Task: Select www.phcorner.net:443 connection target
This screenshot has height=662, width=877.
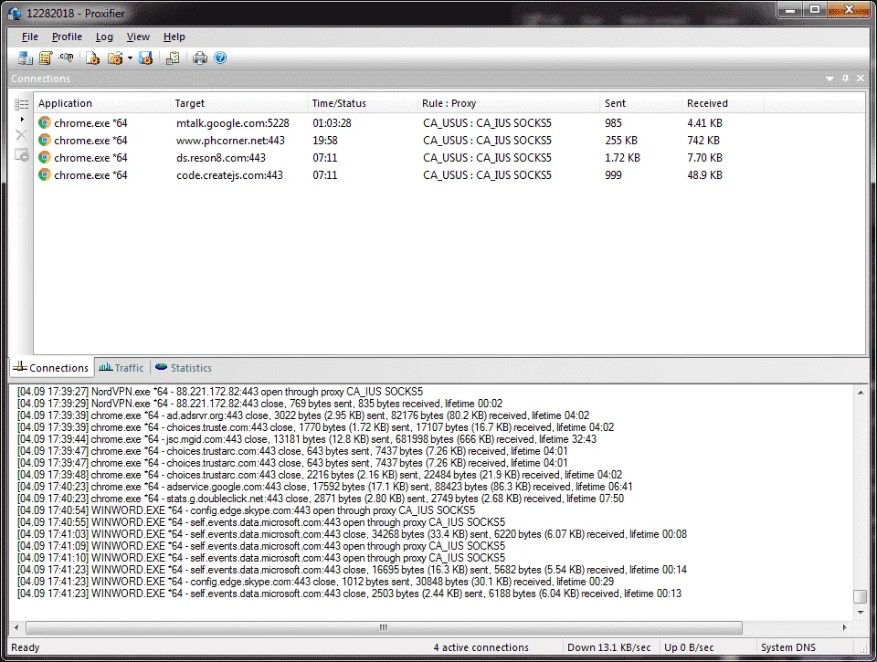Action: coord(230,140)
